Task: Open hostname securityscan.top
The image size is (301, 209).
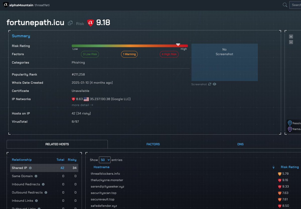Action: (104, 193)
